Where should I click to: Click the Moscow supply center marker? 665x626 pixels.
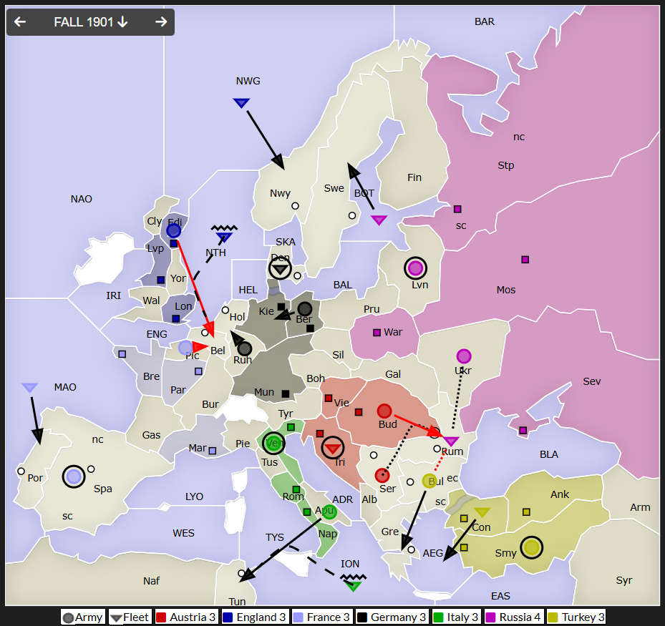pyautogui.click(x=525, y=260)
